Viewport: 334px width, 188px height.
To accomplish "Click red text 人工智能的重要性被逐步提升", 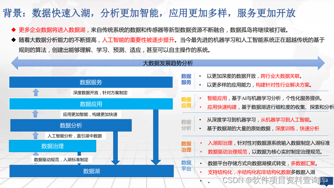I will [x=138, y=40].
